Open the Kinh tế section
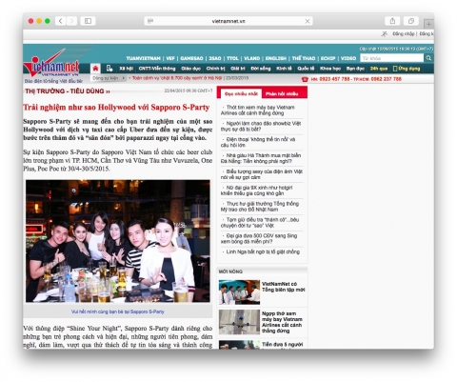The width and height of the screenshot is (457, 382). 284,69
